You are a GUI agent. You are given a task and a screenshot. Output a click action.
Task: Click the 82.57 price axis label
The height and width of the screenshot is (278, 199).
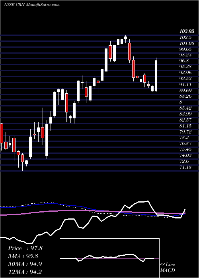pyautogui.click(x=185, y=120)
